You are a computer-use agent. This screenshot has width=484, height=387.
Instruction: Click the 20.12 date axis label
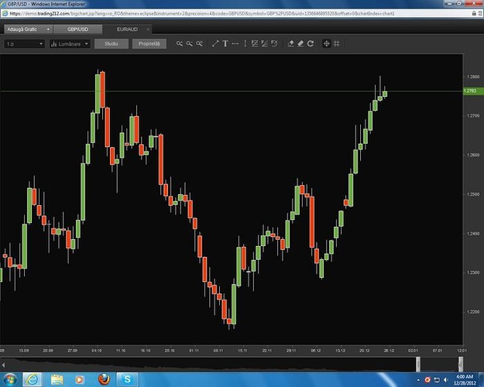pos(364,351)
